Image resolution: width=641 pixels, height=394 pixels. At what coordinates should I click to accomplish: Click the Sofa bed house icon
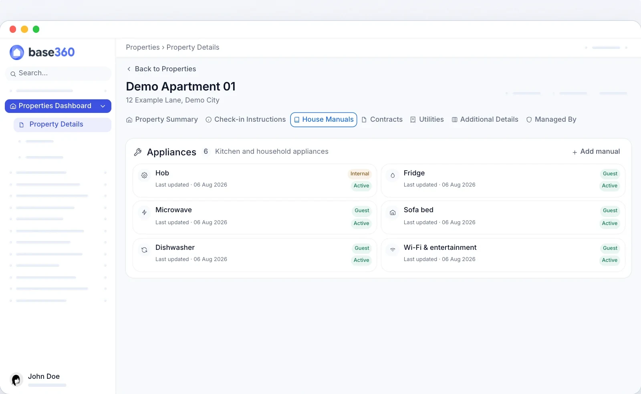393,213
